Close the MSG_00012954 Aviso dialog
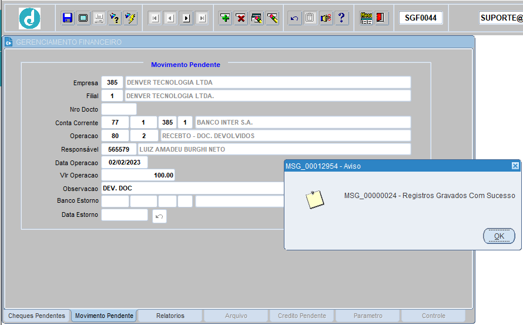 (x=515, y=166)
